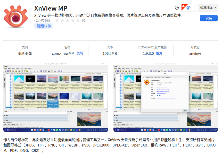Open the 看图软件 category tag
This screenshot has width=222, height=155.
(x=44, y=26)
